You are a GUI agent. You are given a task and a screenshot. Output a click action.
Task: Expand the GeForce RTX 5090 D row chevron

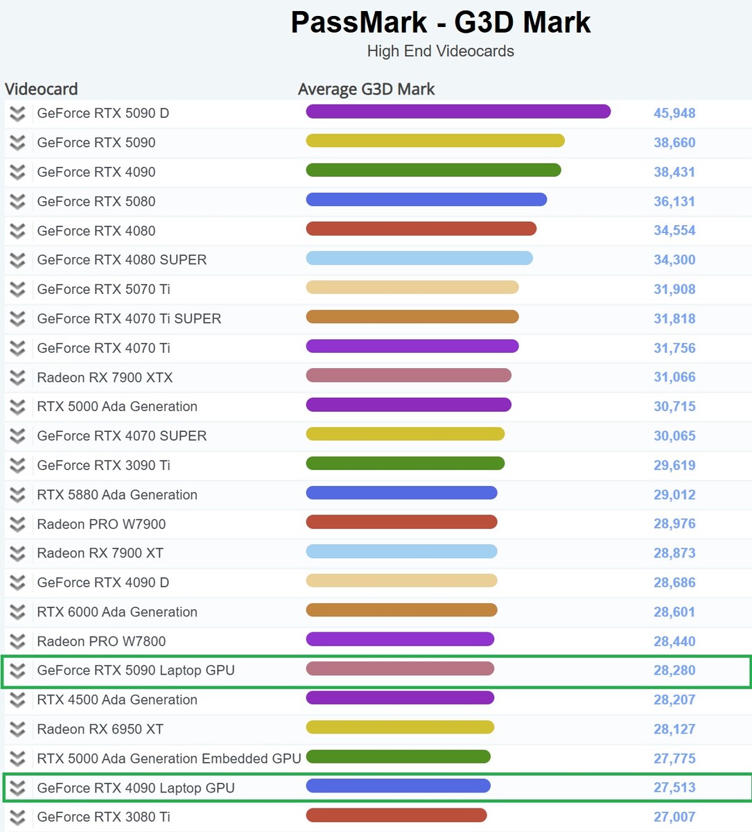[x=17, y=114]
